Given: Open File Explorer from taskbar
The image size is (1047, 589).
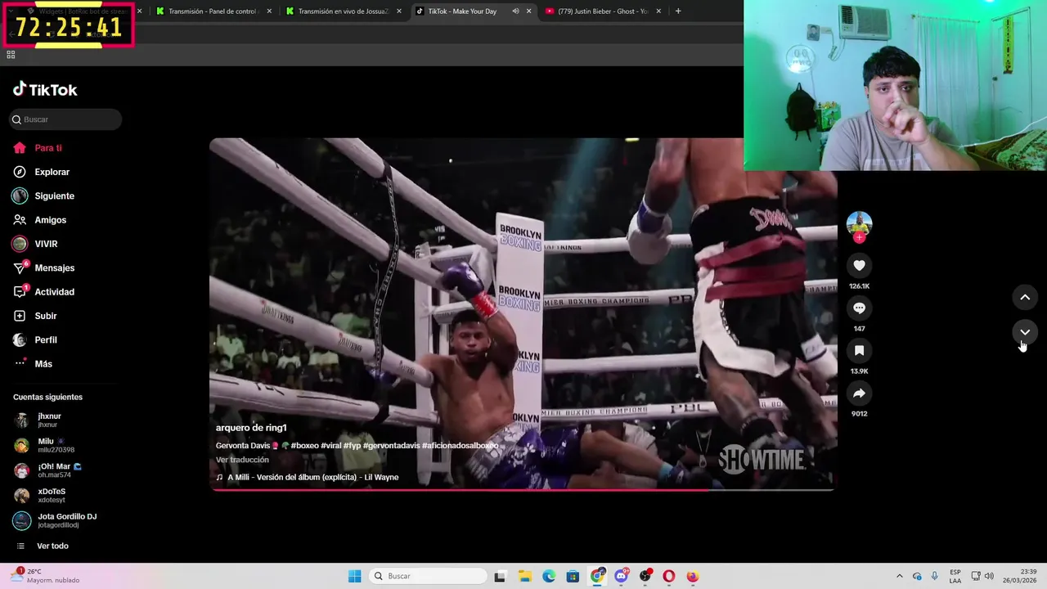Looking at the screenshot, I should [524, 576].
